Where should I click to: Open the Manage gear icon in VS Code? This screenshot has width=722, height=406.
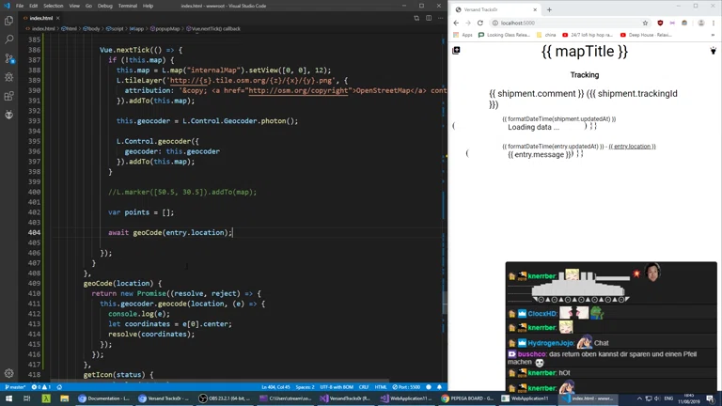(x=9, y=373)
